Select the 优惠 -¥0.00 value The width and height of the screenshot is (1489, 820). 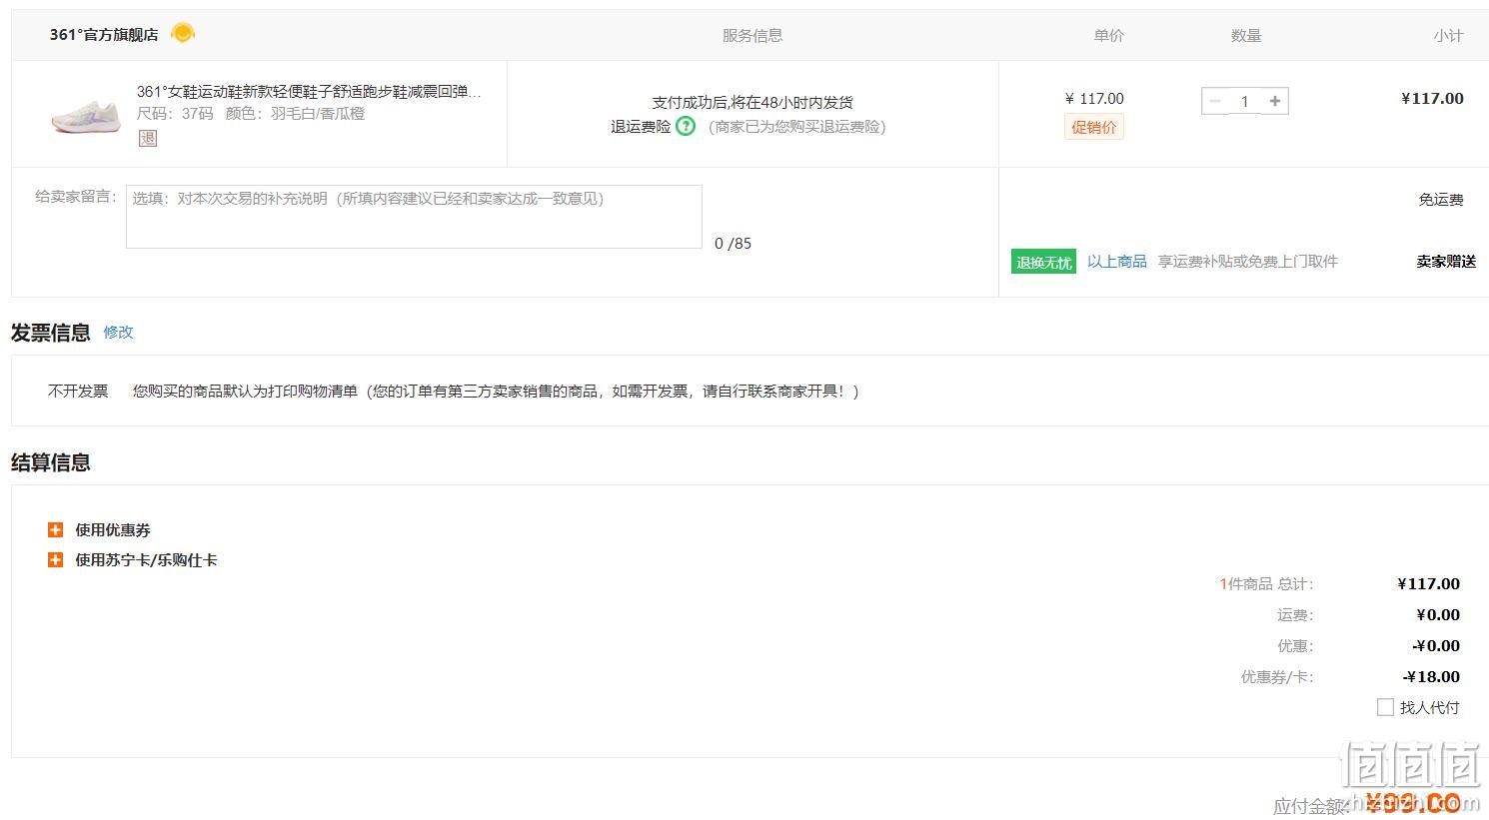click(1436, 645)
